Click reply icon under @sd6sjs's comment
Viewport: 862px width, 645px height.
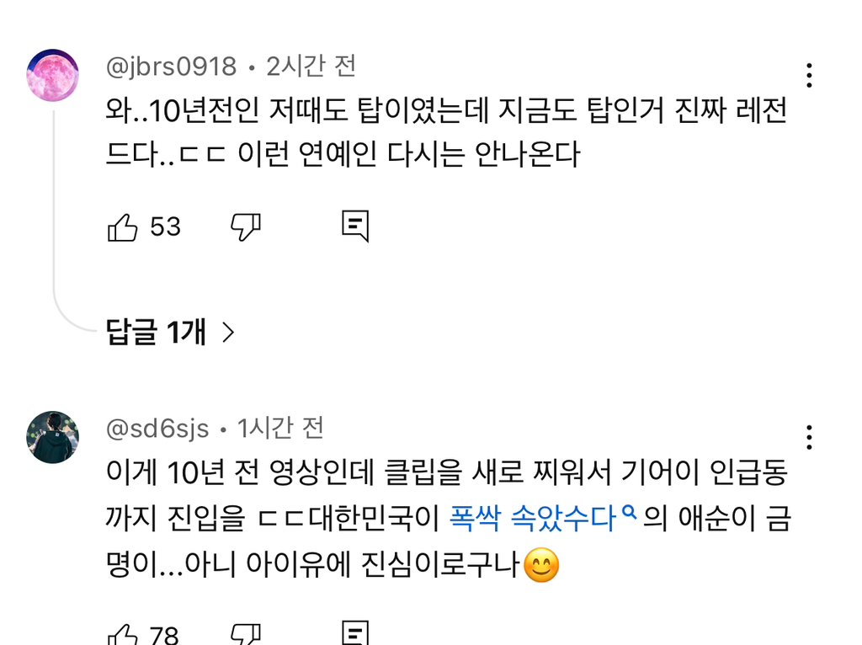pyautogui.click(x=355, y=635)
